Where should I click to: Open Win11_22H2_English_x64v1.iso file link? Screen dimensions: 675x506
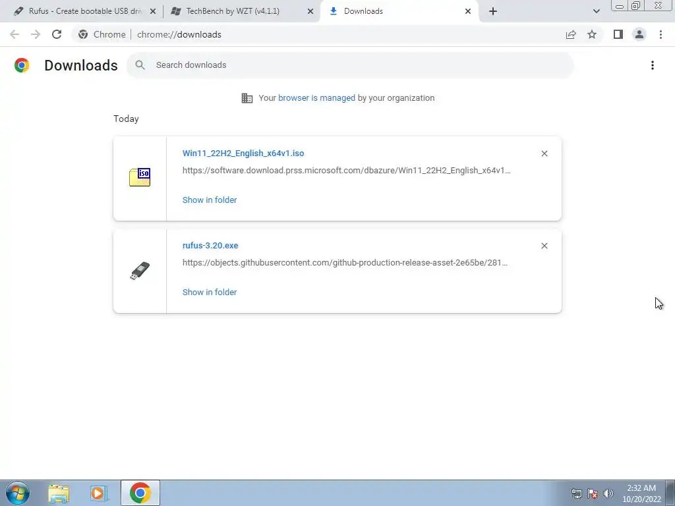coord(243,153)
